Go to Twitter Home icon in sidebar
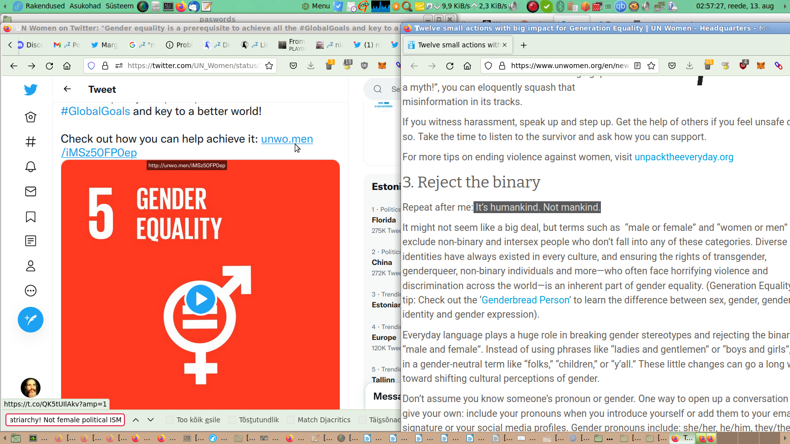 31,117
